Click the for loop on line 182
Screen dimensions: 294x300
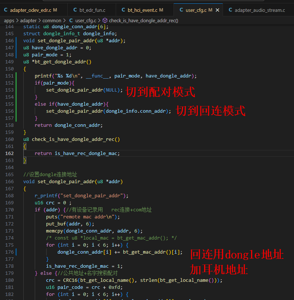(x=87, y=294)
